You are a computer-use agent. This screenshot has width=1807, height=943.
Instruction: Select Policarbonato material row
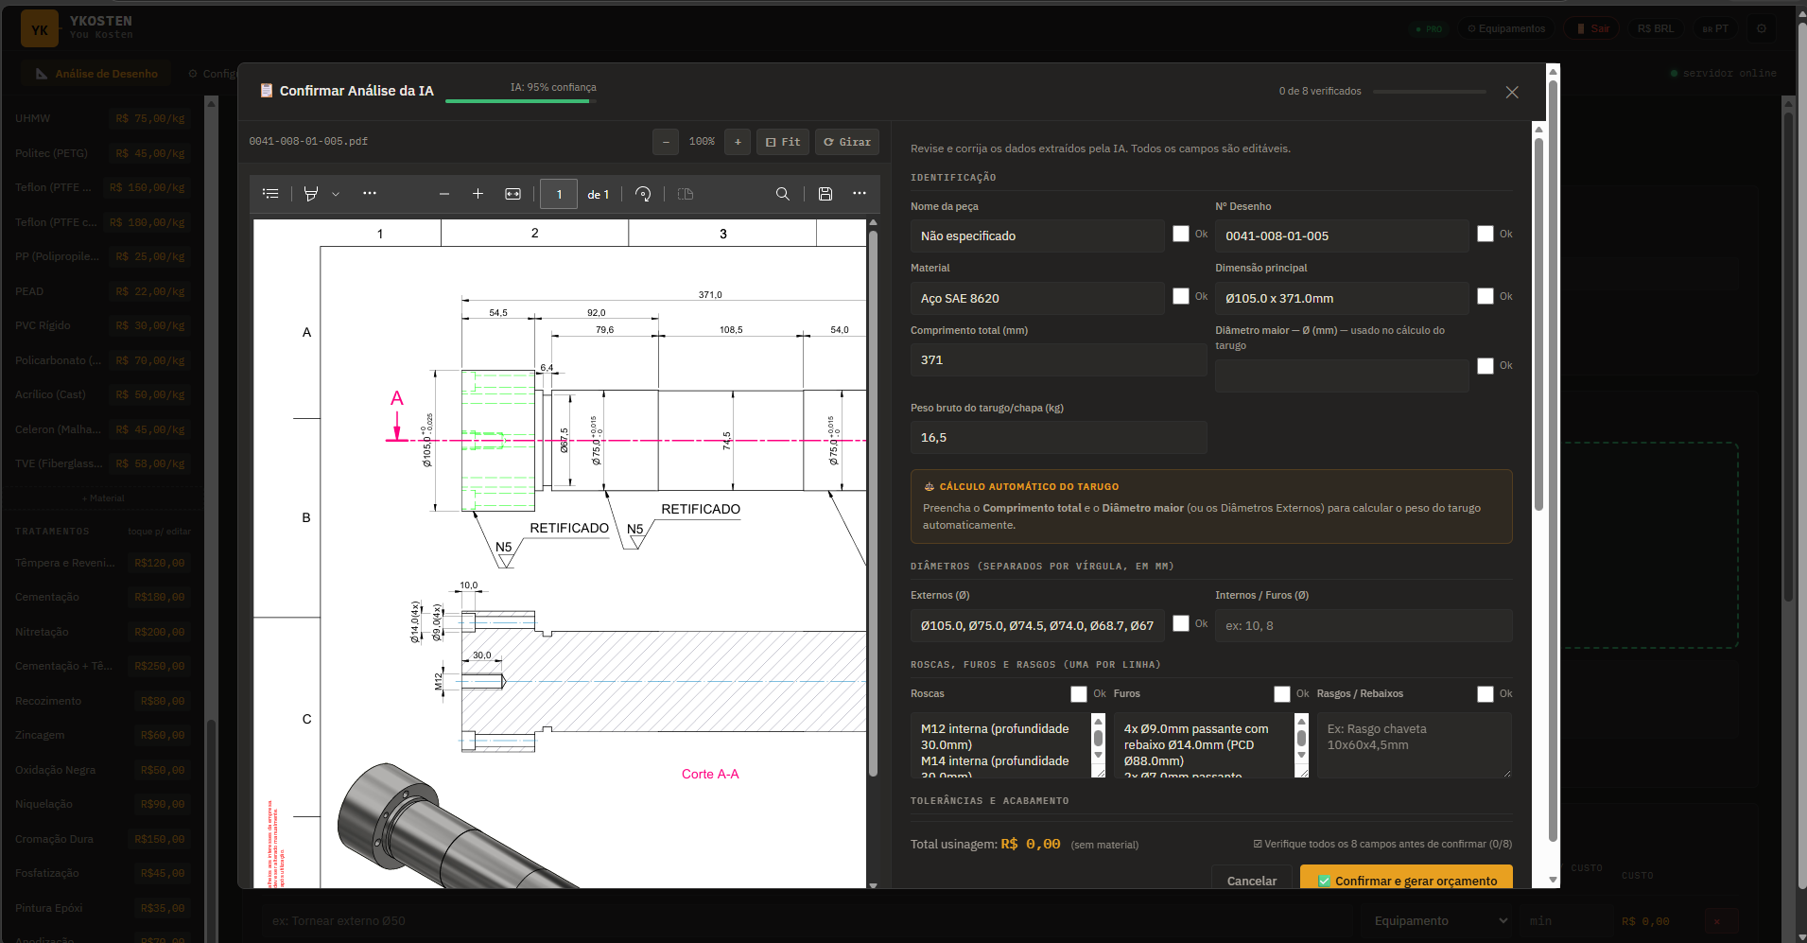click(x=102, y=360)
